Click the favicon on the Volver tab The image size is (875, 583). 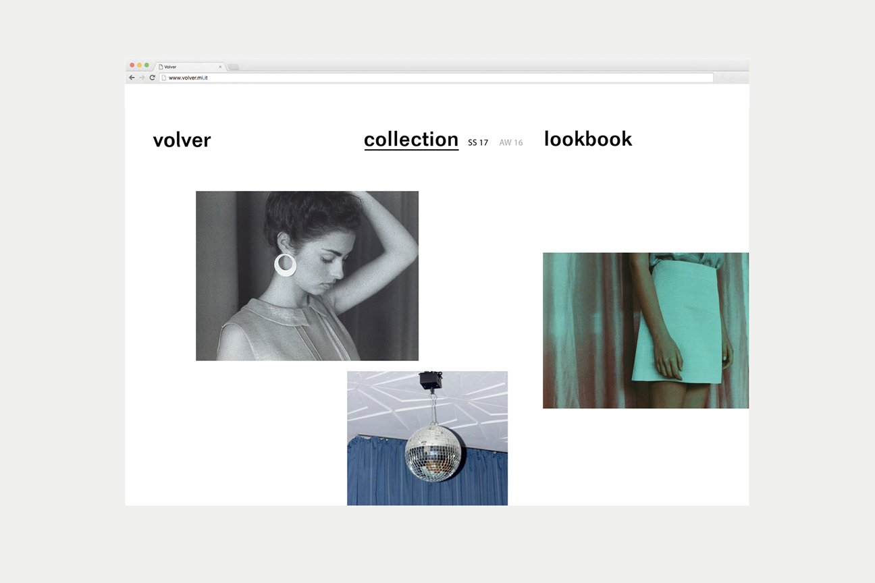coord(161,67)
